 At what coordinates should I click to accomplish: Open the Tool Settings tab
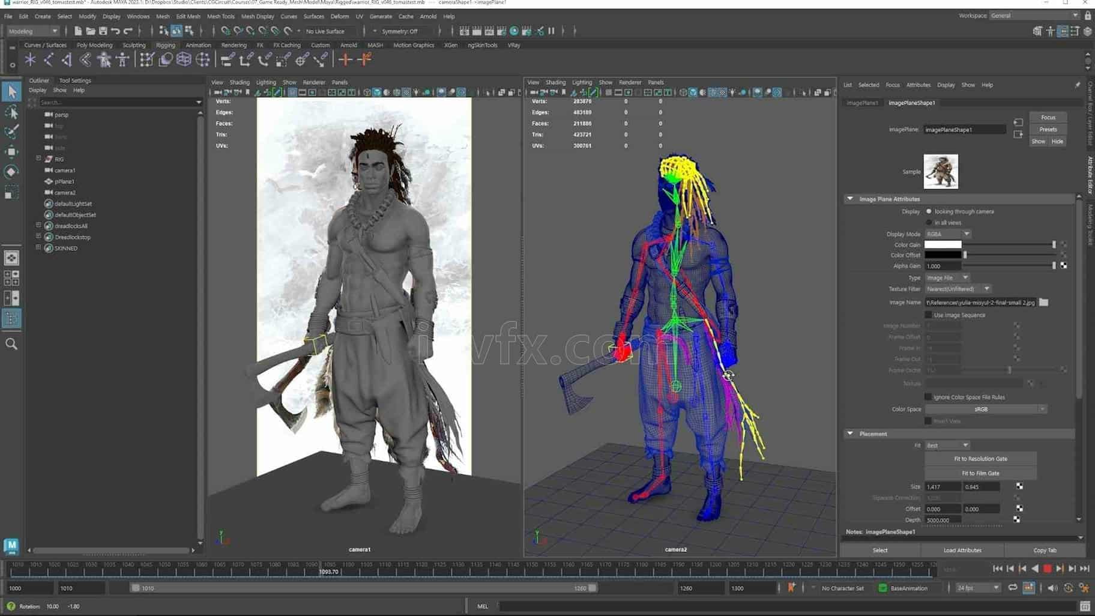(75, 80)
